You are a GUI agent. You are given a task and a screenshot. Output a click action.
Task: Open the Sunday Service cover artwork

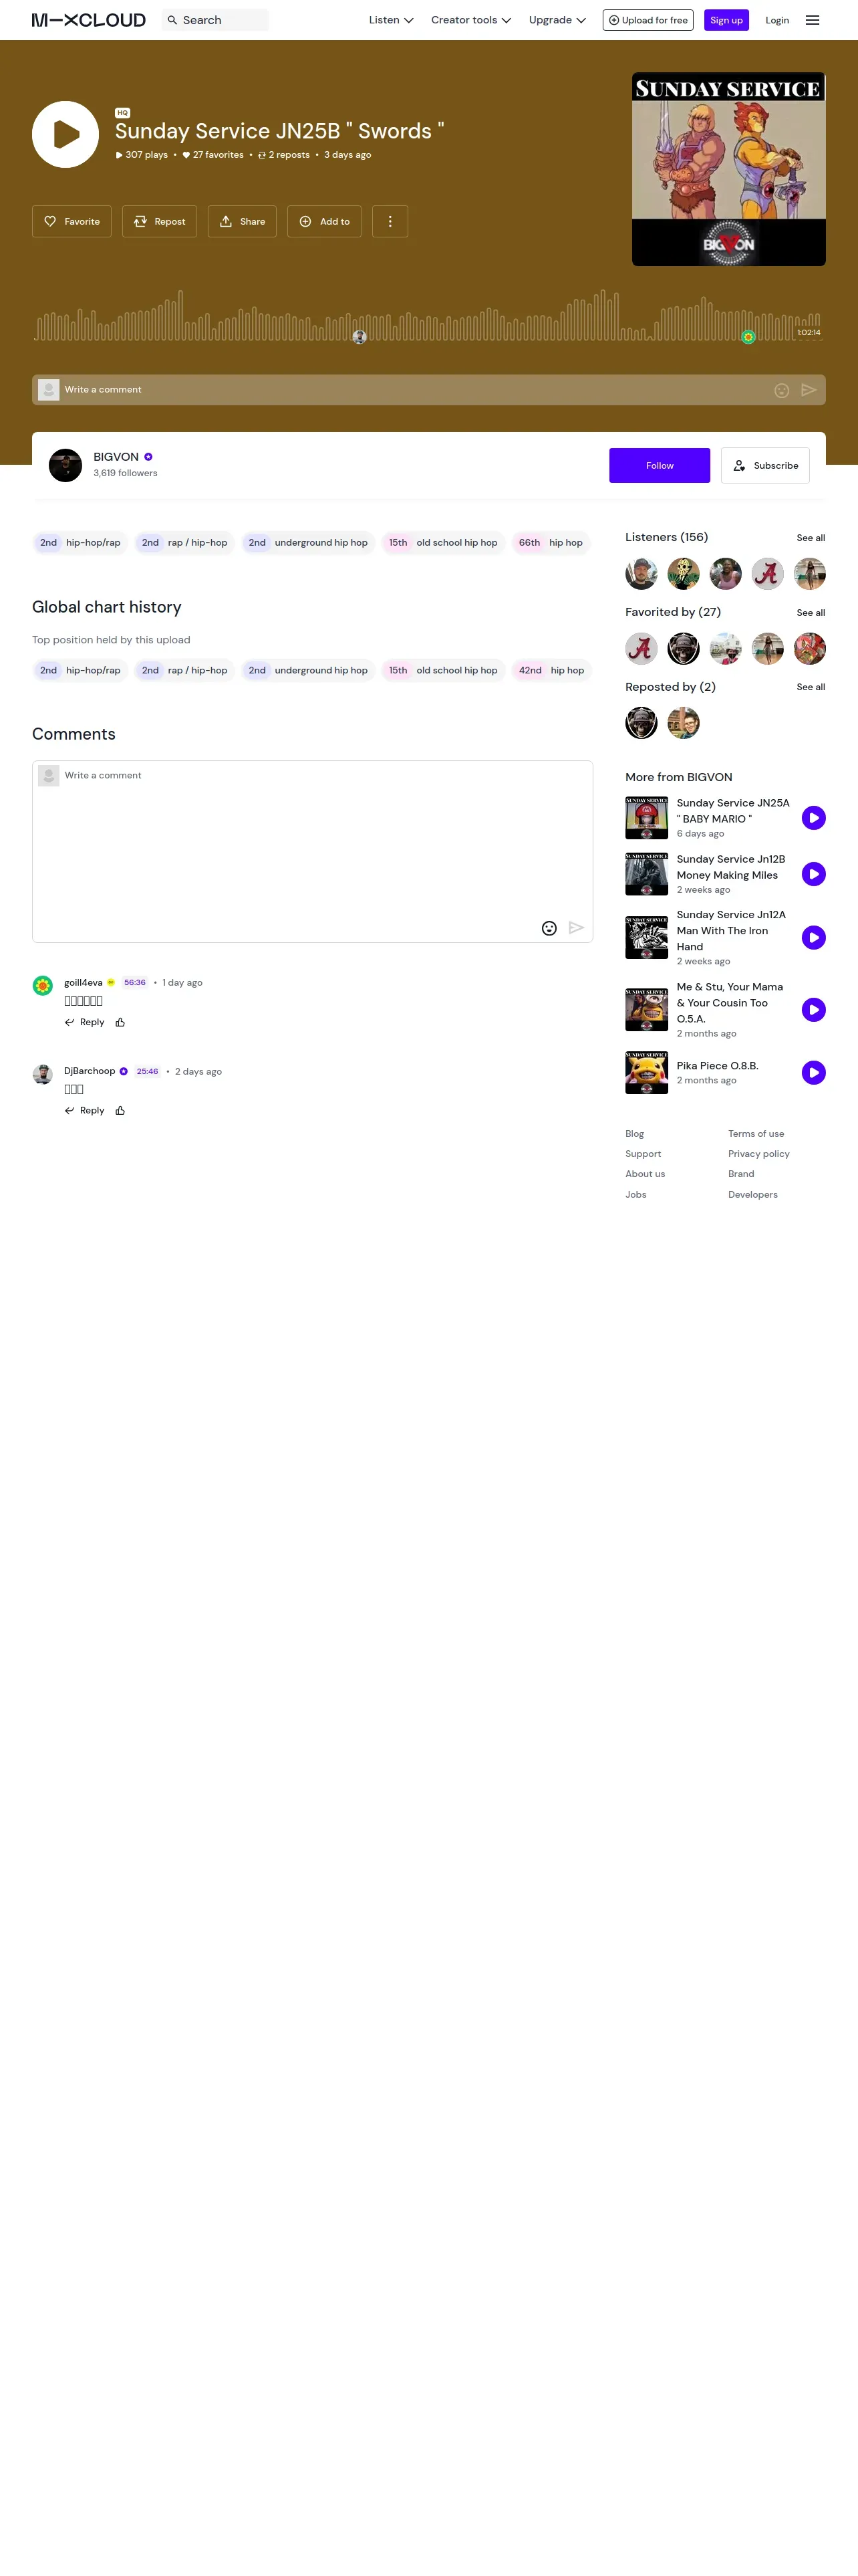729,169
